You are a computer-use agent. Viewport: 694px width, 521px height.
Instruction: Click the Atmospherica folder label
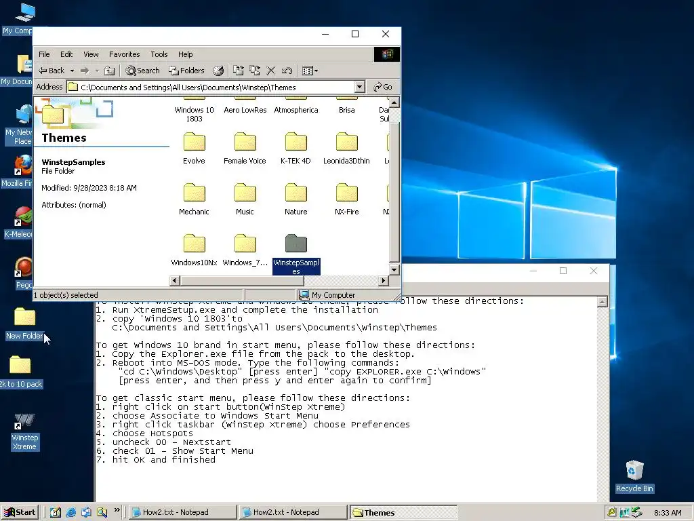point(295,110)
